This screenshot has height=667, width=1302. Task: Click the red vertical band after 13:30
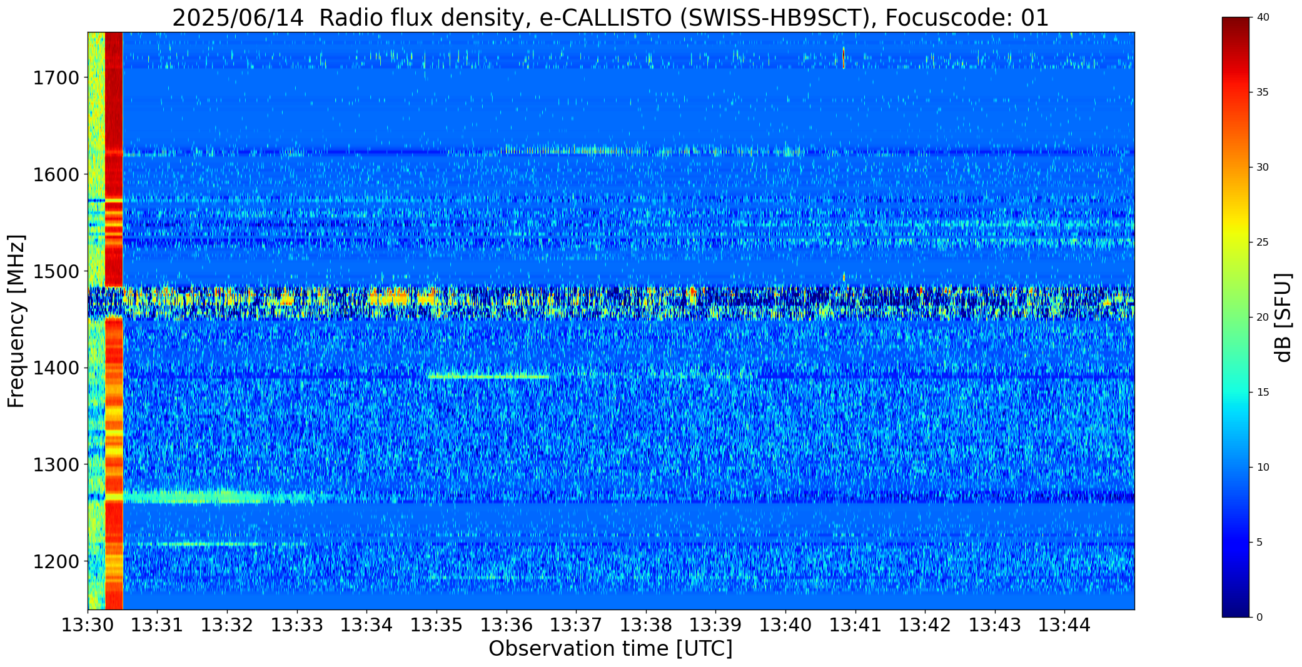click(x=114, y=321)
